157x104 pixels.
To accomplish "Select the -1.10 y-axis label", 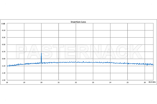I will pyautogui.click(x=3, y=66).
